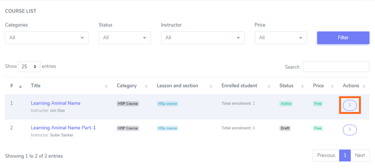Viewport: 375px width, 168px height.
Task: Go to the Next page
Action: (x=360, y=155)
